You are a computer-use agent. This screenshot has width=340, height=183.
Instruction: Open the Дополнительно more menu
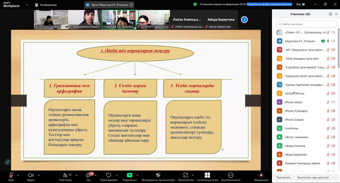(x=231, y=175)
